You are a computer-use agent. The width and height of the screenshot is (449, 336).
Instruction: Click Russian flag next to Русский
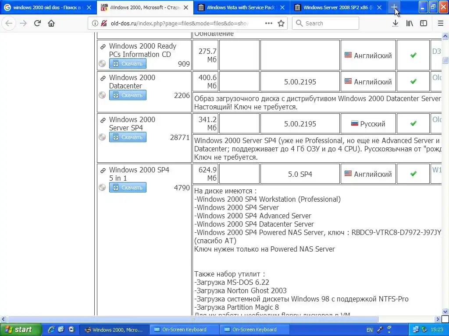[354, 123]
